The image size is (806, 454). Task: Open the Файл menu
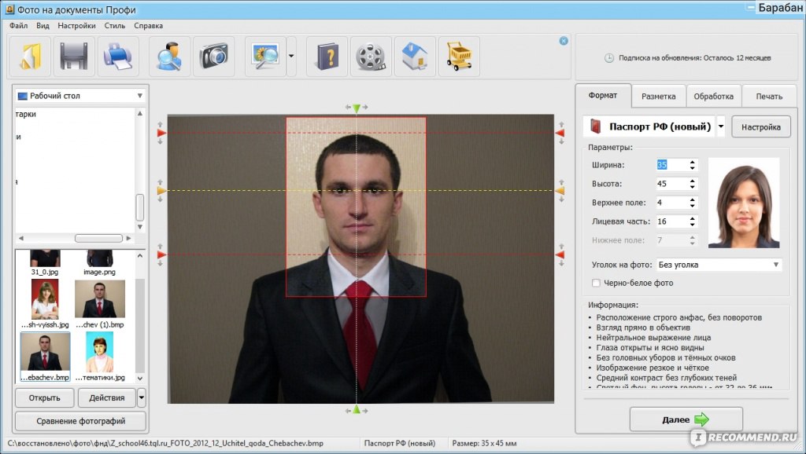(x=19, y=26)
